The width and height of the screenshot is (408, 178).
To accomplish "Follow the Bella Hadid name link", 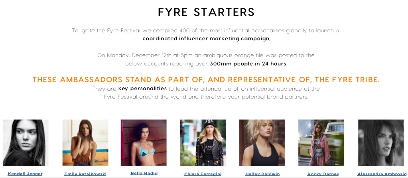I will click(144, 173).
